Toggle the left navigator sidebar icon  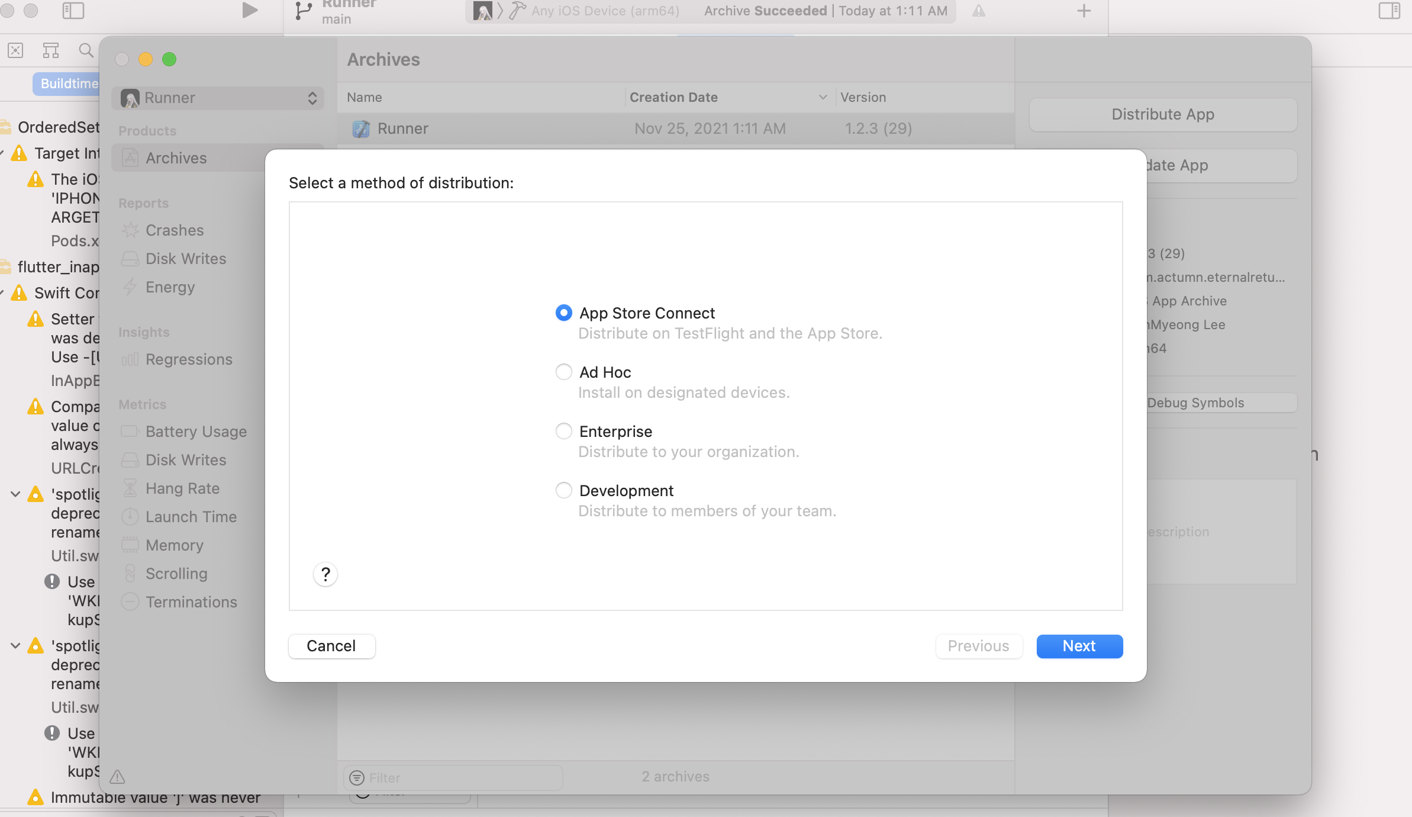(x=73, y=10)
